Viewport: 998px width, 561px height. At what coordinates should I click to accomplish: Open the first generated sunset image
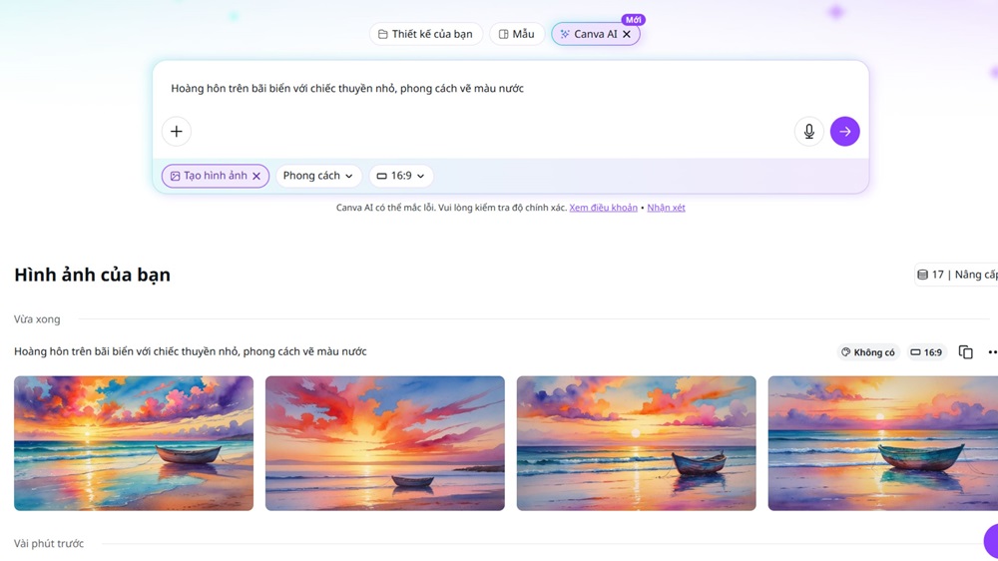coord(134,443)
